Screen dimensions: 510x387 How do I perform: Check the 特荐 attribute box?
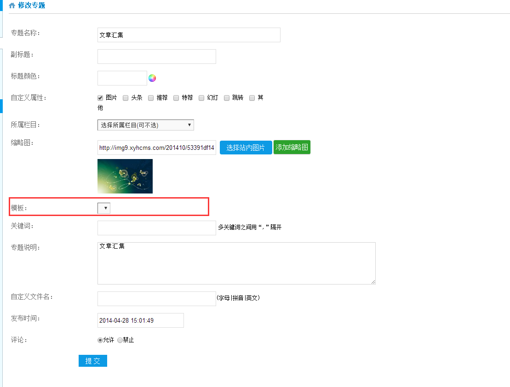click(x=176, y=98)
